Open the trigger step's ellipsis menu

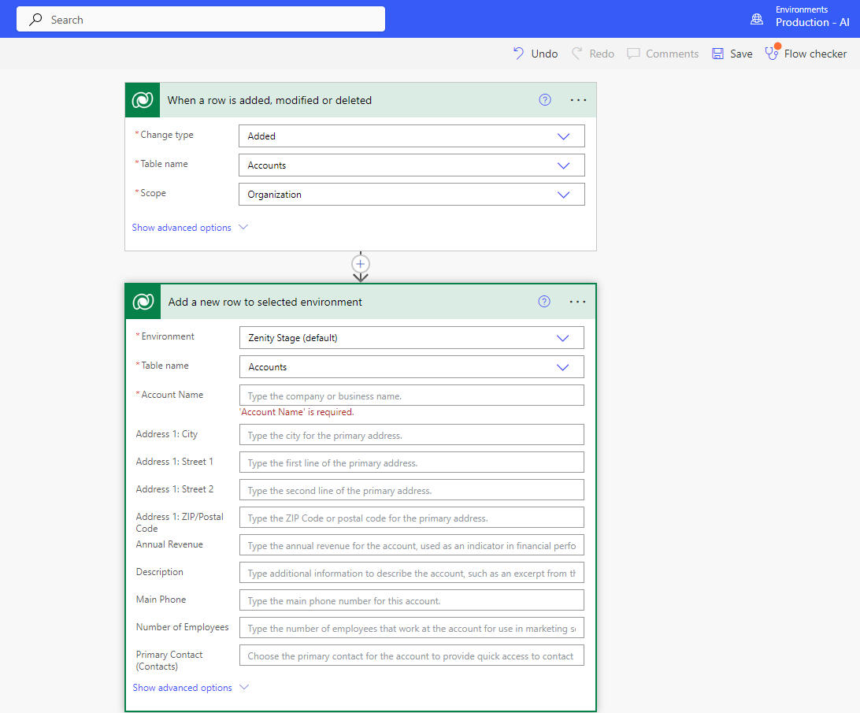pyautogui.click(x=579, y=100)
